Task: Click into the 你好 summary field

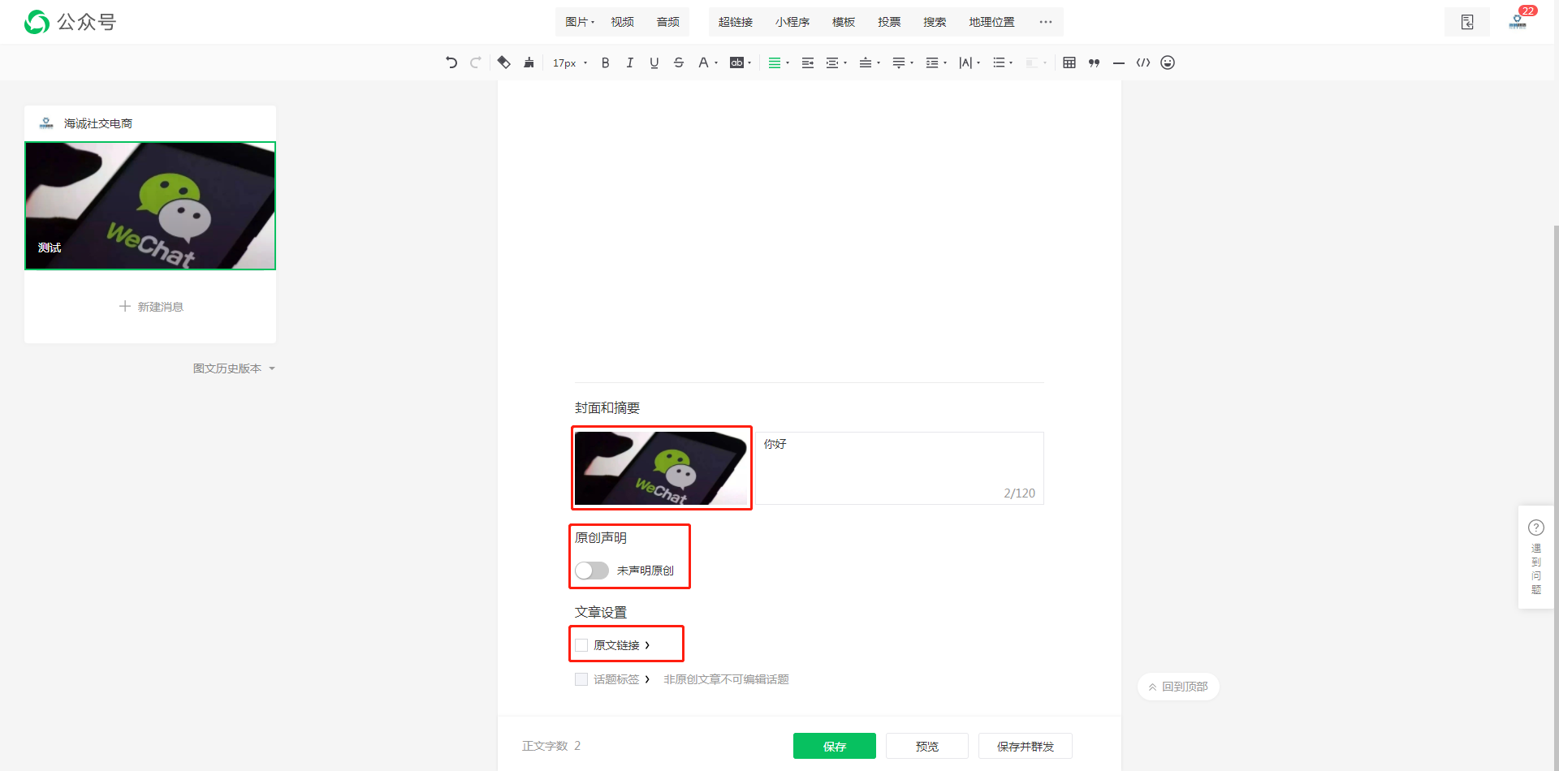Action: pos(900,468)
